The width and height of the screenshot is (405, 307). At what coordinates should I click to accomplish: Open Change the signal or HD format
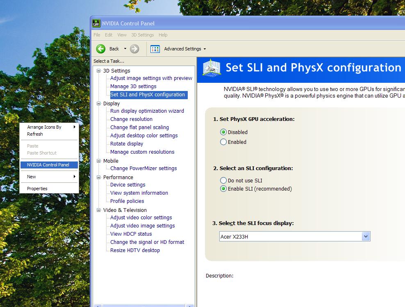147,242
